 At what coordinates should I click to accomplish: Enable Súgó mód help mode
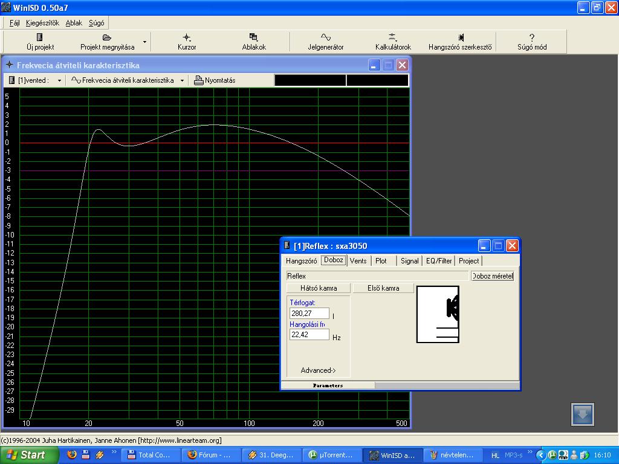(x=531, y=37)
